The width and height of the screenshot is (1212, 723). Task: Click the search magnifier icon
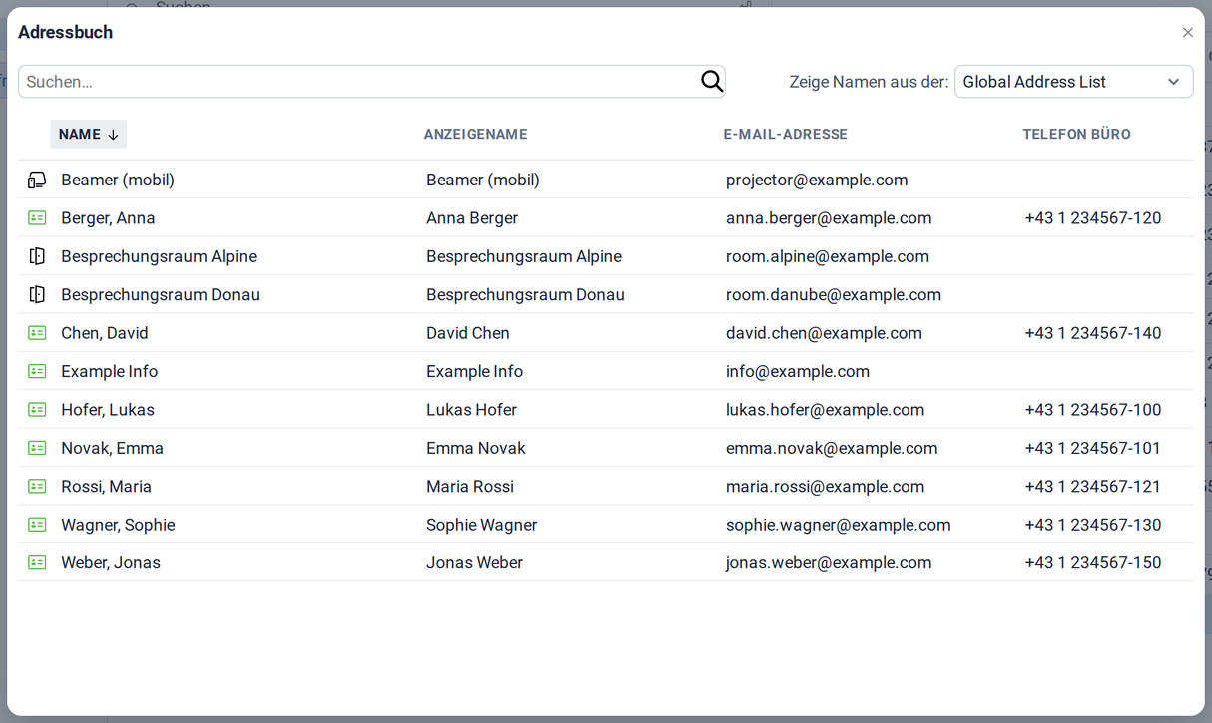click(x=712, y=82)
